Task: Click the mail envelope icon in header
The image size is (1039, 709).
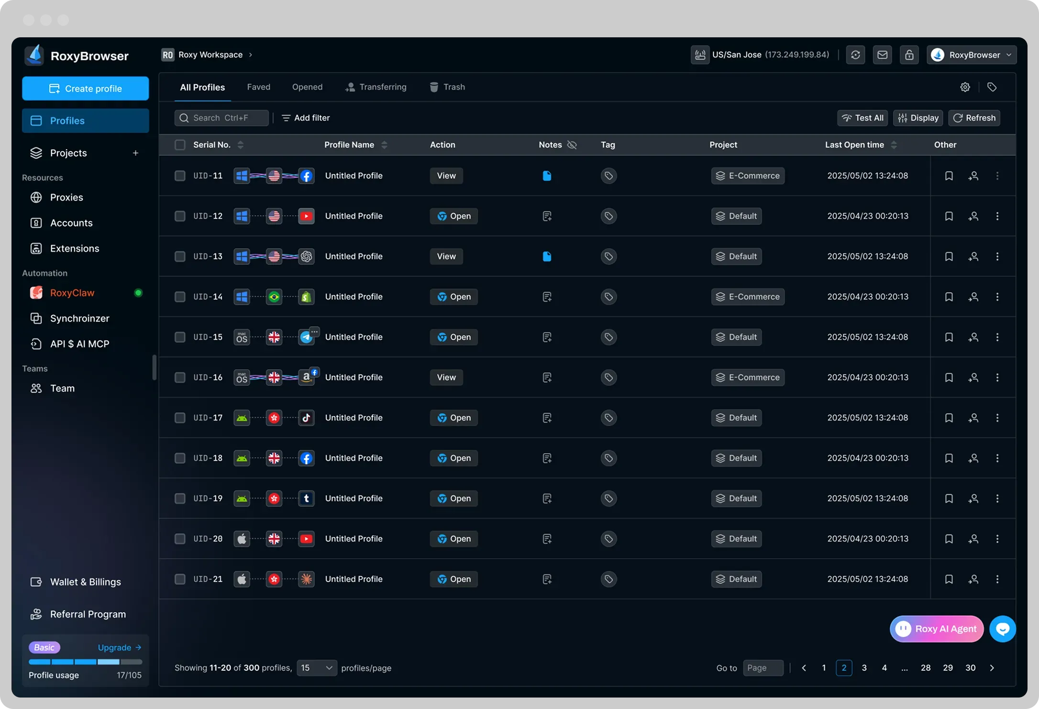Action: 882,55
